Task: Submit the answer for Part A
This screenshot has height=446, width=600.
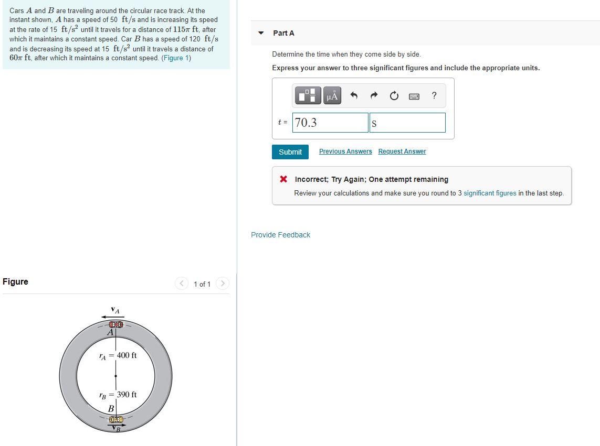Action: click(x=290, y=151)
